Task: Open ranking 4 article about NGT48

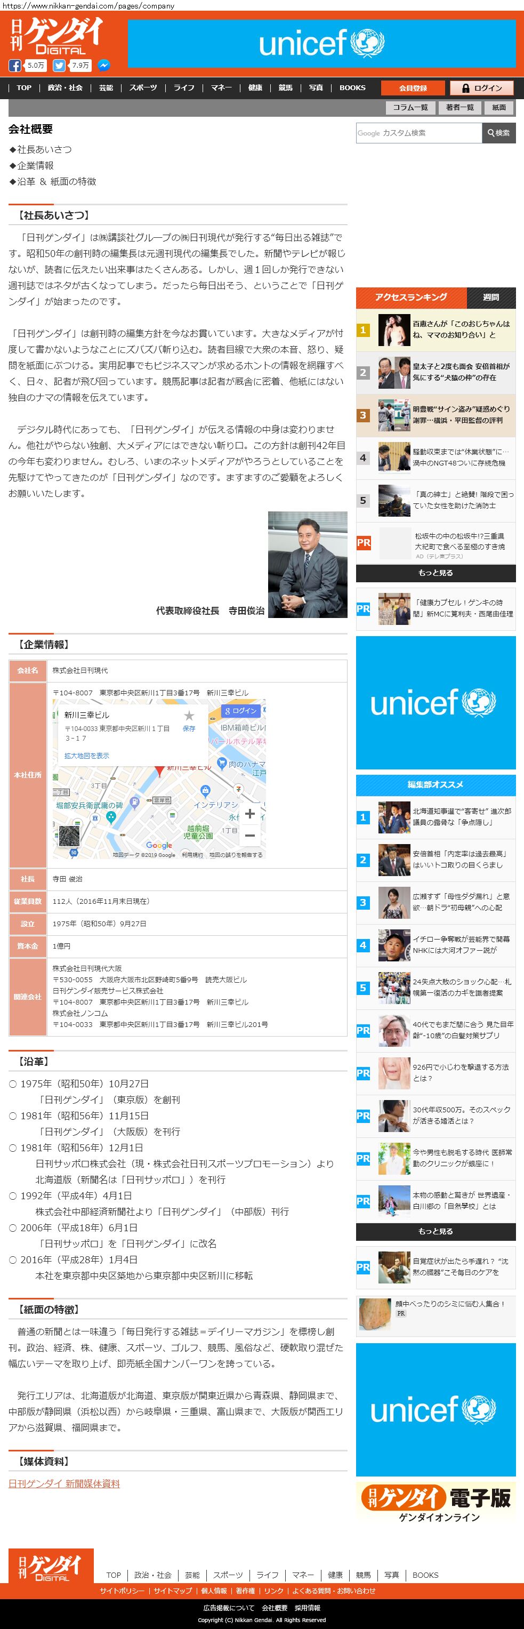Action: (436, 458)
